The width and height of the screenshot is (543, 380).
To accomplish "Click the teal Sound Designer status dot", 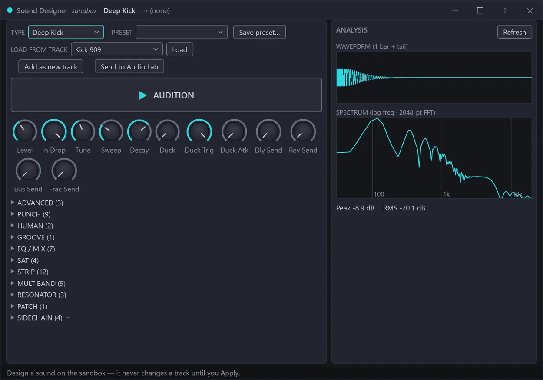I will tap(10, 10).
